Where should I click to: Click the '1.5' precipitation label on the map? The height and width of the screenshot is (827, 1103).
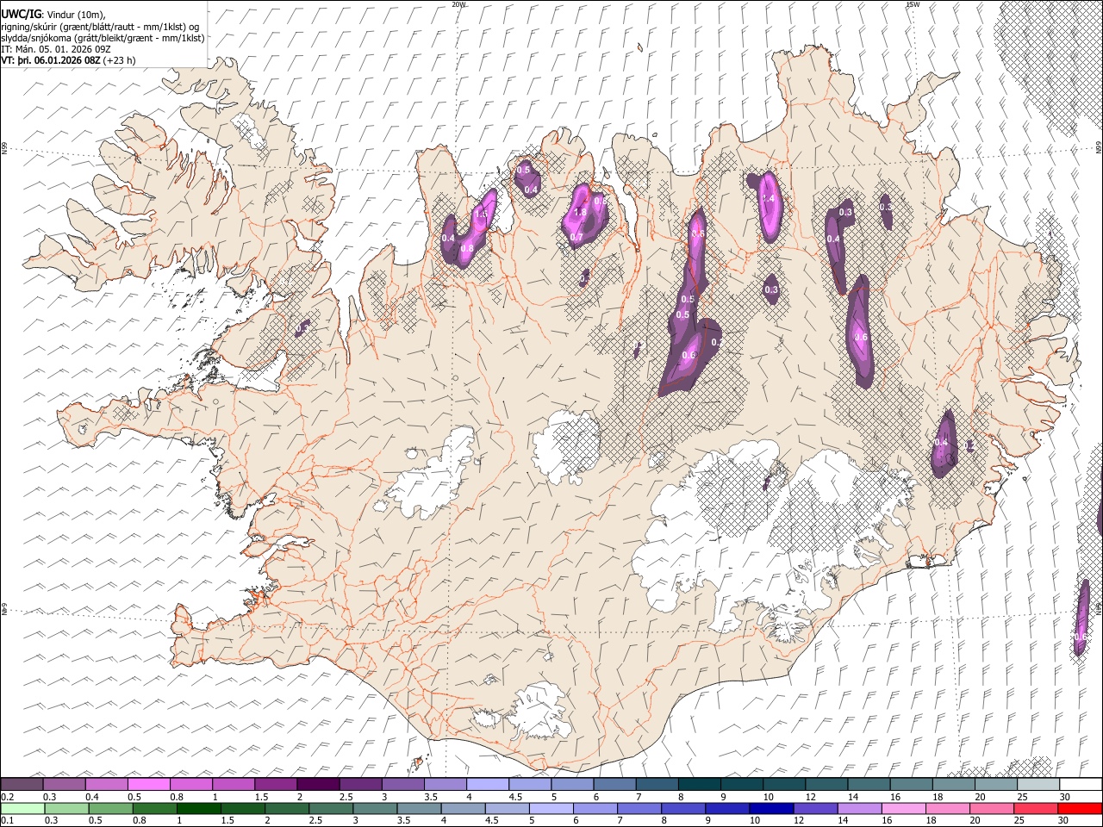tap(481, 214)
